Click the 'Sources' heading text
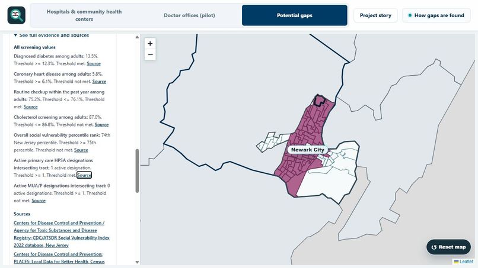This screenshot has width=478, height=268. click(22, 214)
